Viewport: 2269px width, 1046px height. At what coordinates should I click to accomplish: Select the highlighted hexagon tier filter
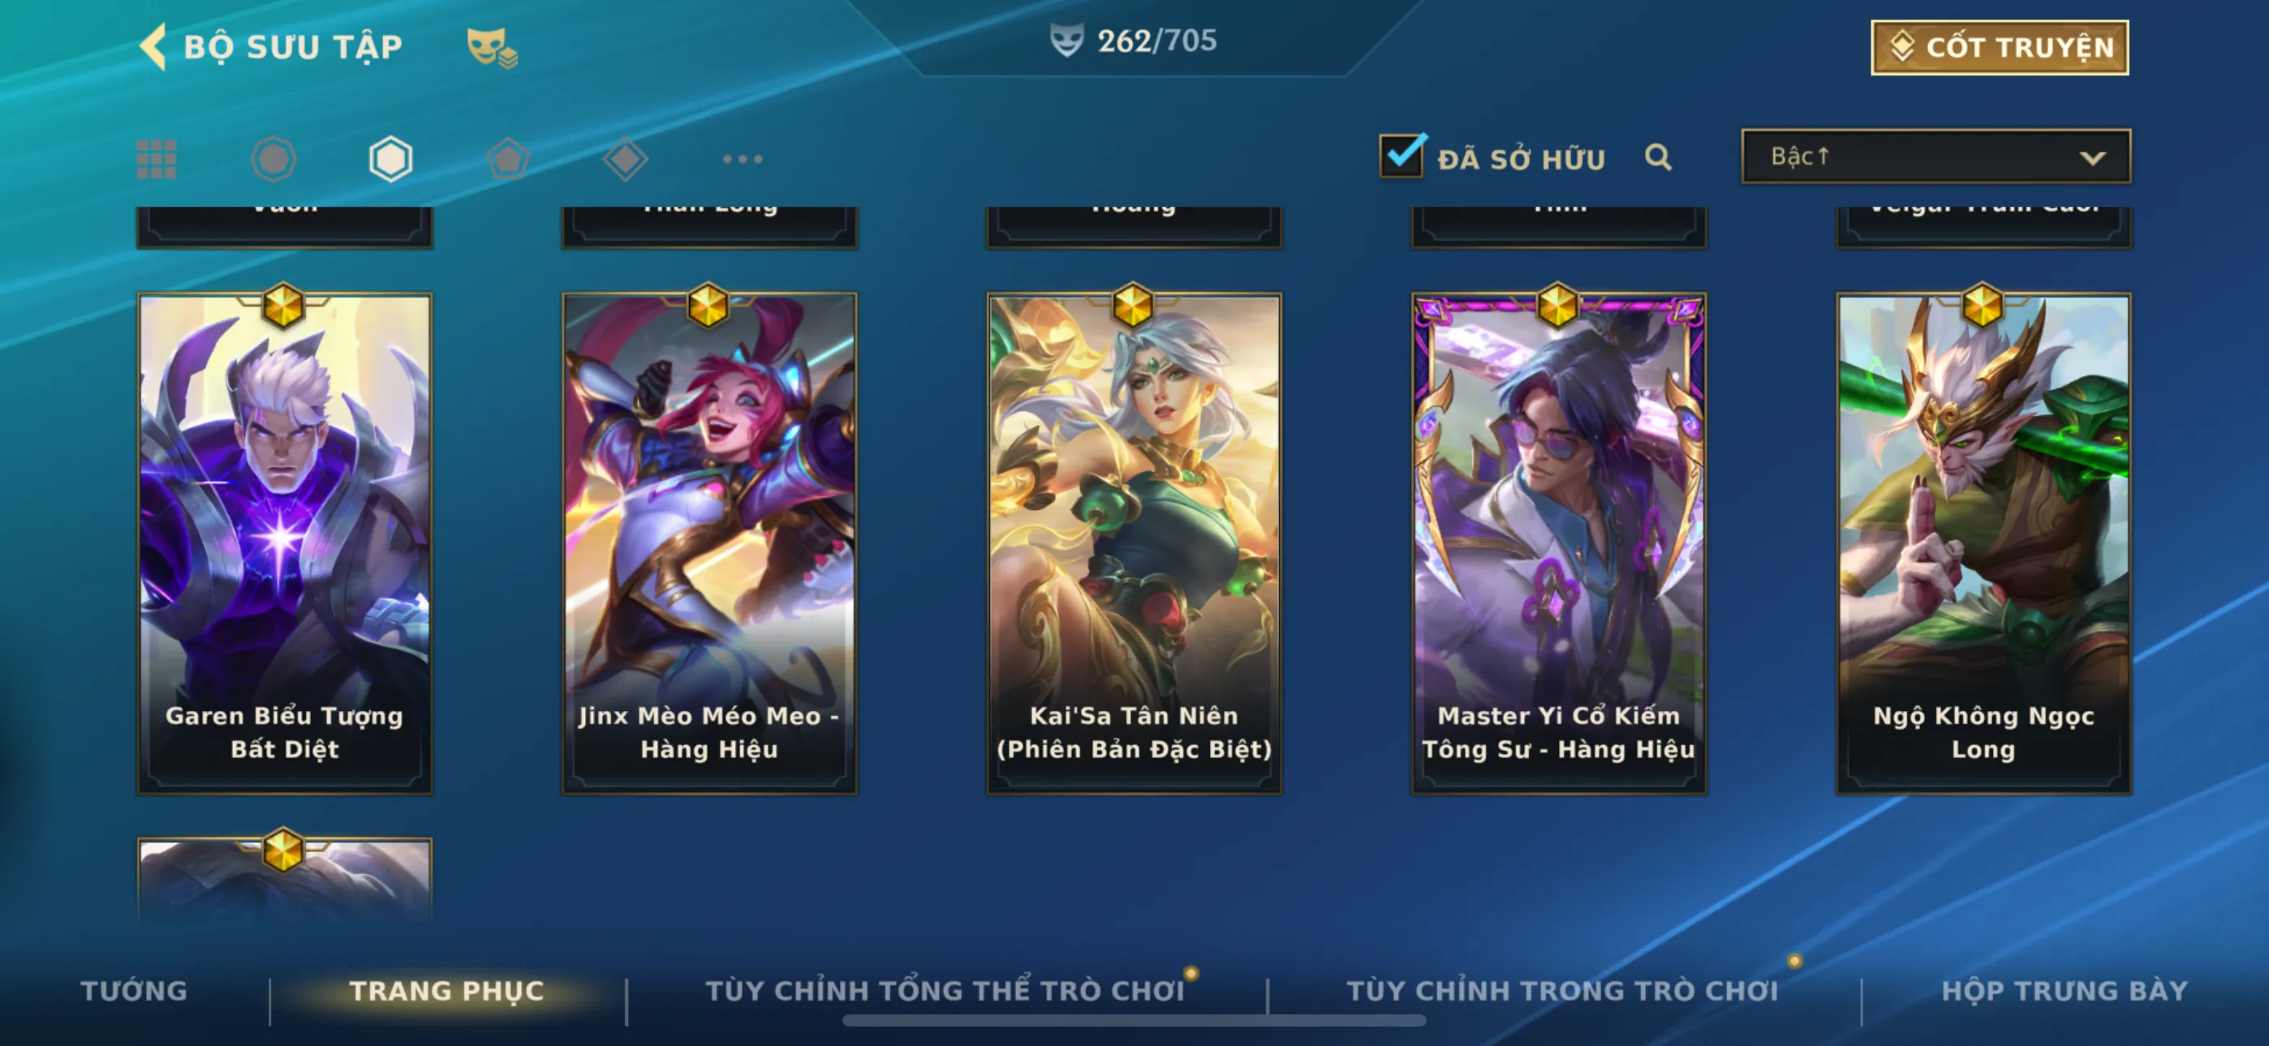pos(390,160)
